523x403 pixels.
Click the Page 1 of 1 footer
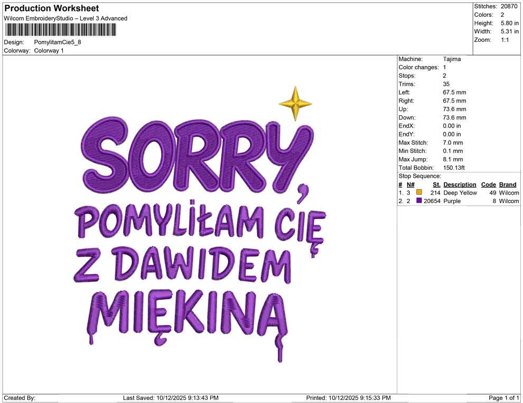(503, 398)
